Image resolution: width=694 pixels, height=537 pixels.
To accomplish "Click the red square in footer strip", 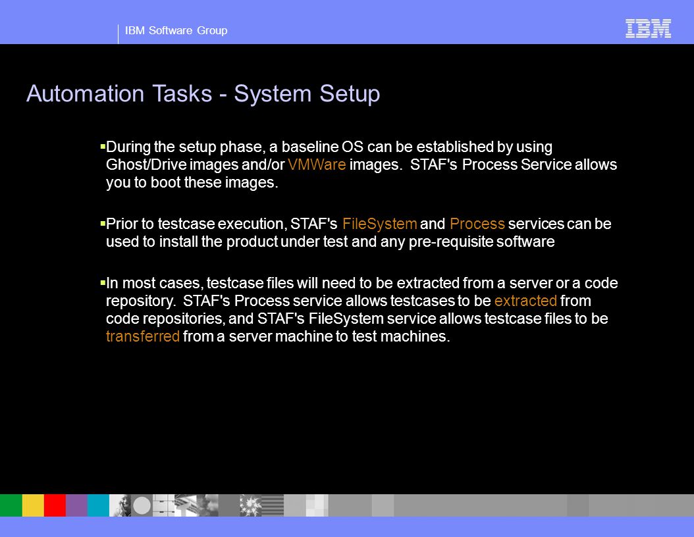I will tap(55, 505).
